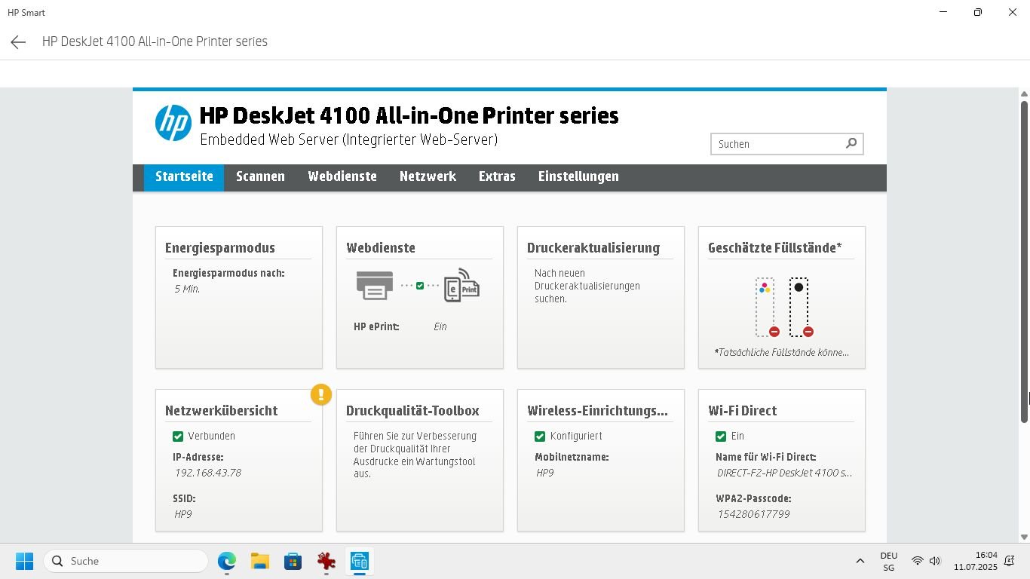The height and width of the screenshot is (579, 1030).
Task: Click the black ink cartridge level icon
Action: pos(799,307)
